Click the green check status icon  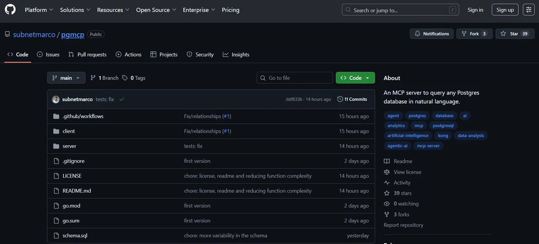[x=122, y=99]
